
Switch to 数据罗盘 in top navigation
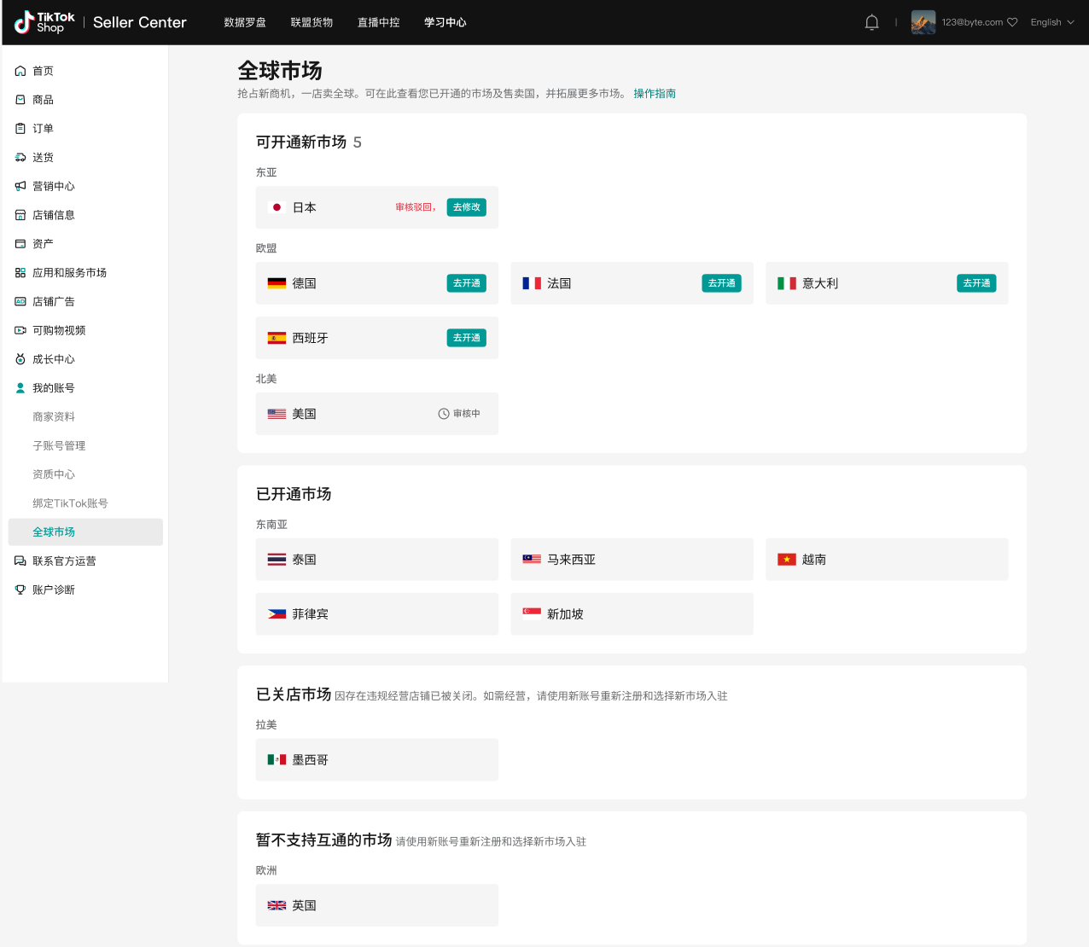click(x=245, y=22)
